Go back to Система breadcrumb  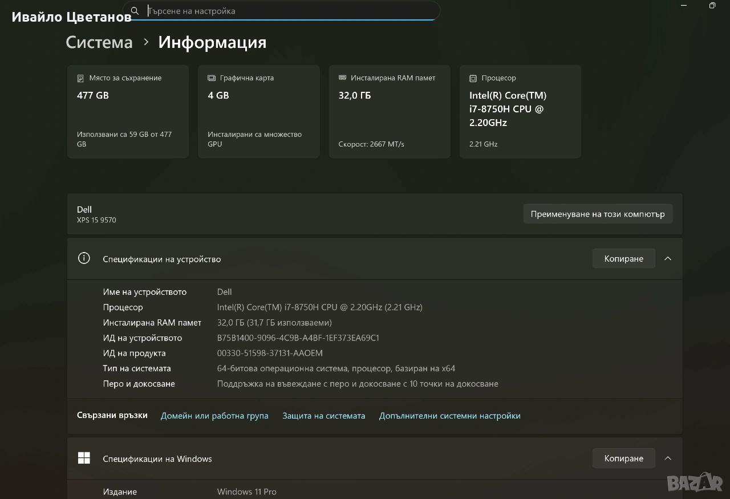[x=99, y=43]
